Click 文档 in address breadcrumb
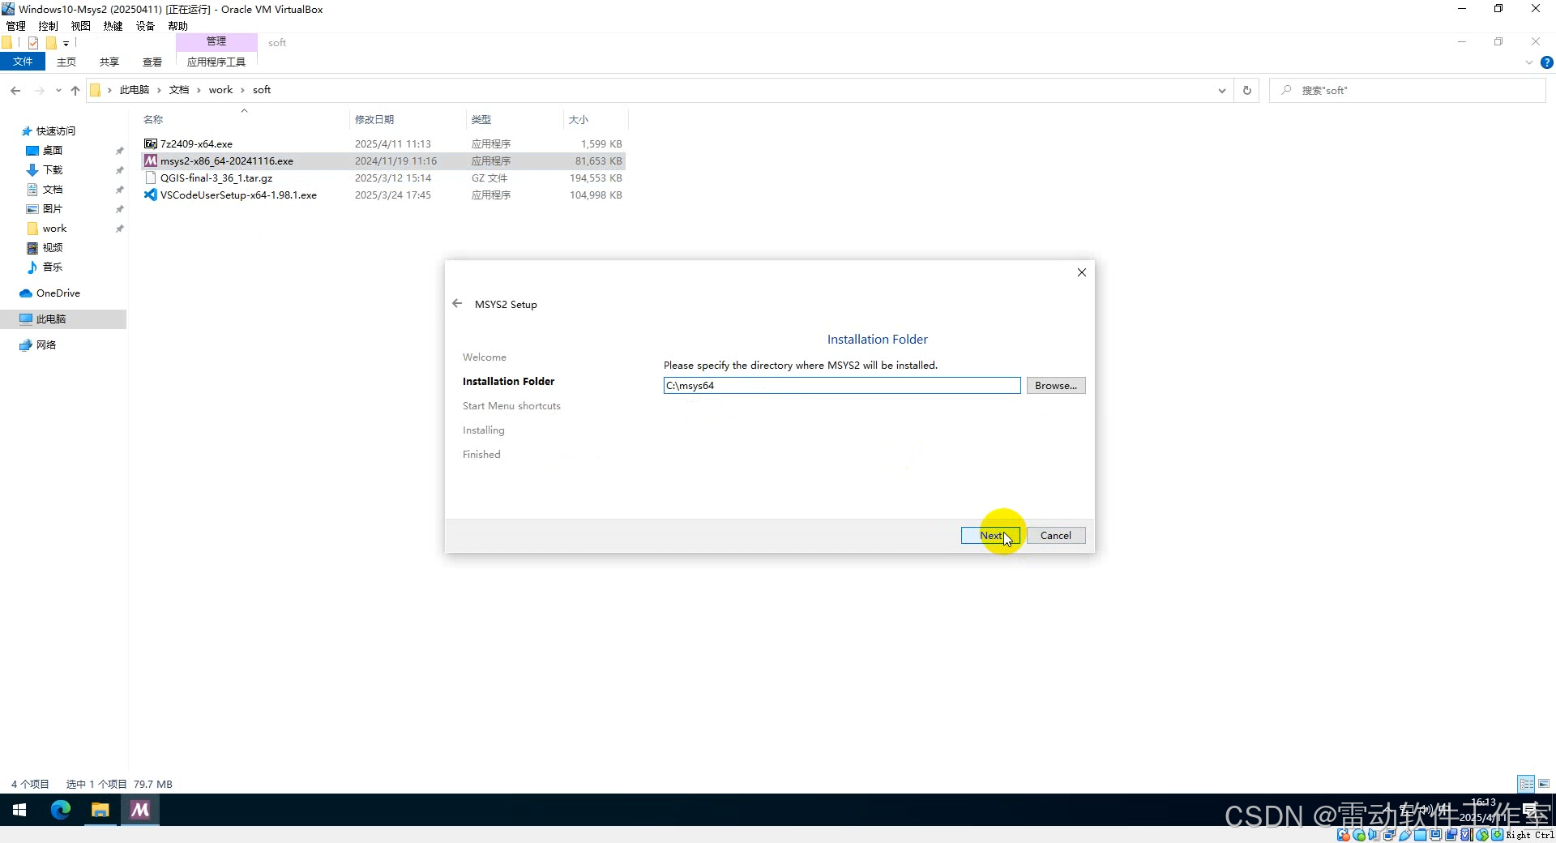Viewport: 1556px width, 843px height. (x=179, y=90)
